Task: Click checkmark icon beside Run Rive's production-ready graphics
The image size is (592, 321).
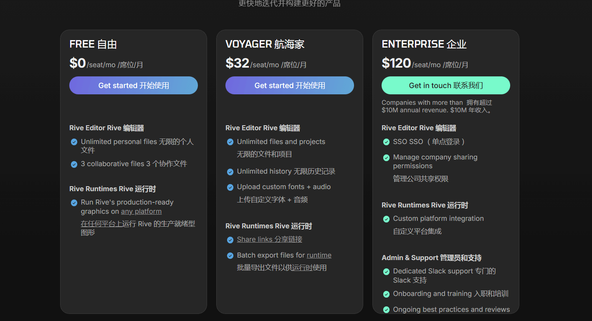Action: coord(74,203)
